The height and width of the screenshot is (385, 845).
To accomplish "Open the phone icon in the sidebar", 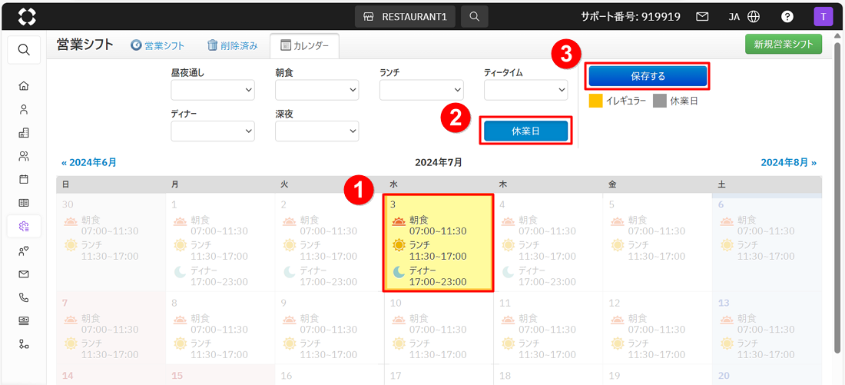I will (24, 297).
